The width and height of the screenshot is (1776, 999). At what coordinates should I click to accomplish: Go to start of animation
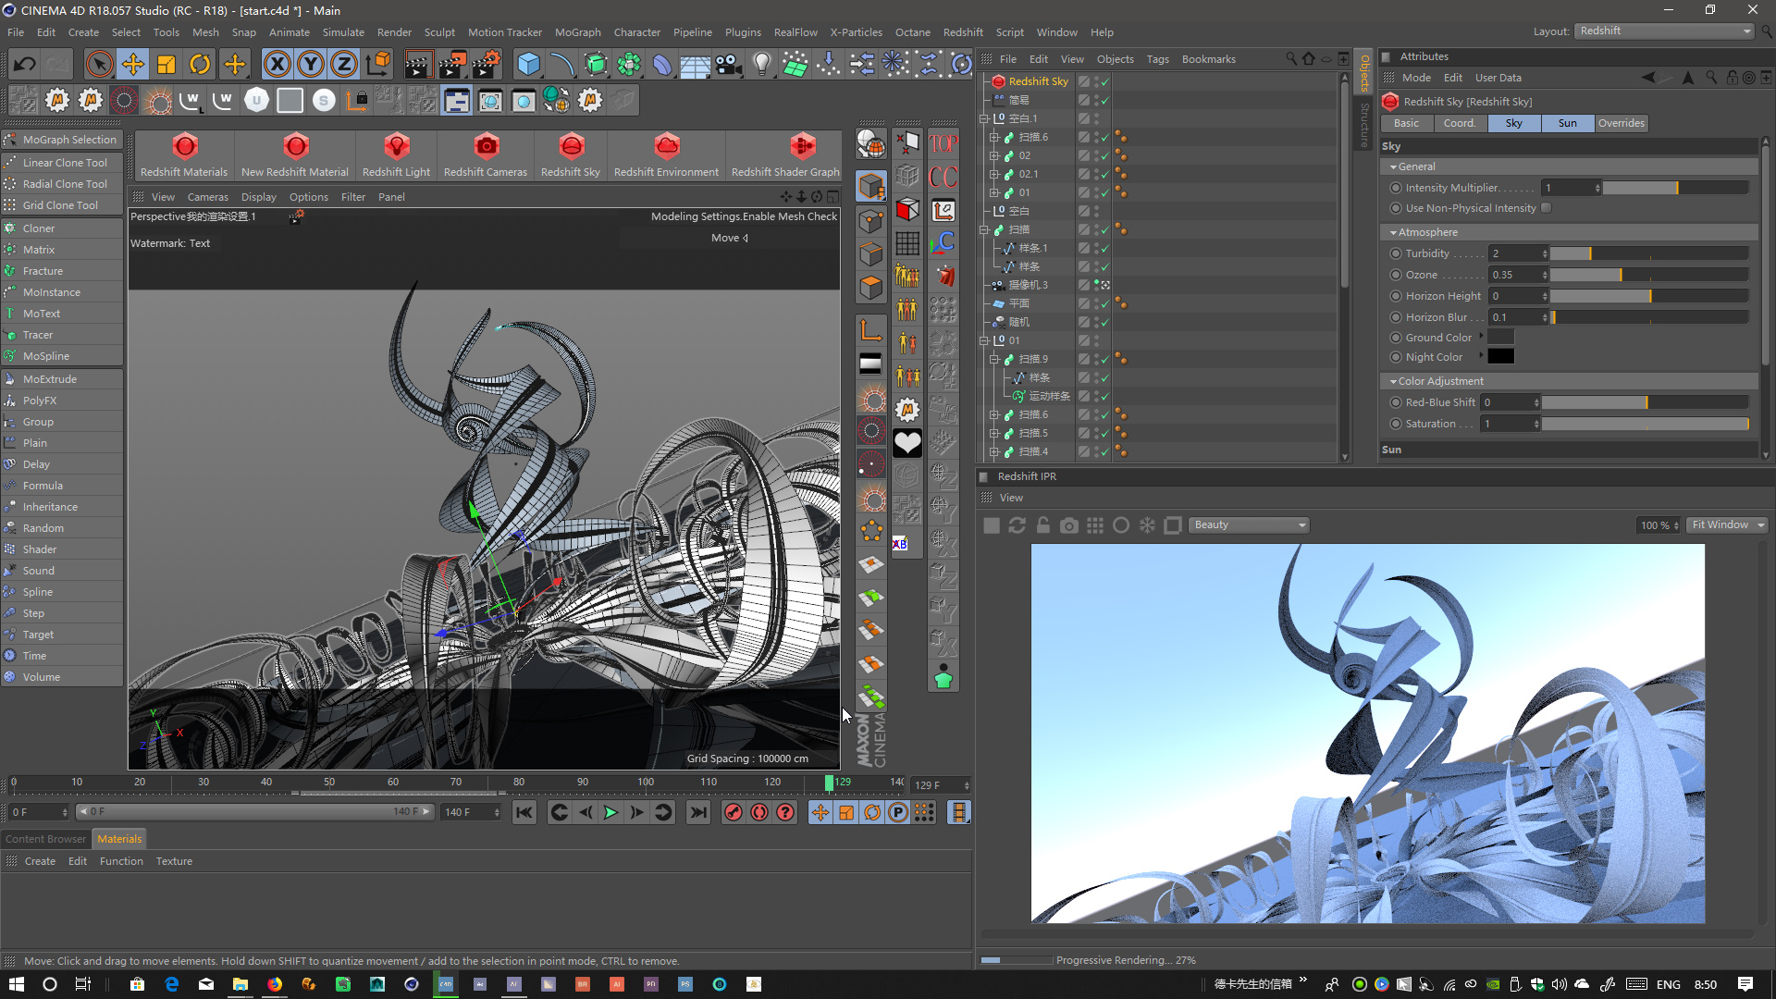524,812
